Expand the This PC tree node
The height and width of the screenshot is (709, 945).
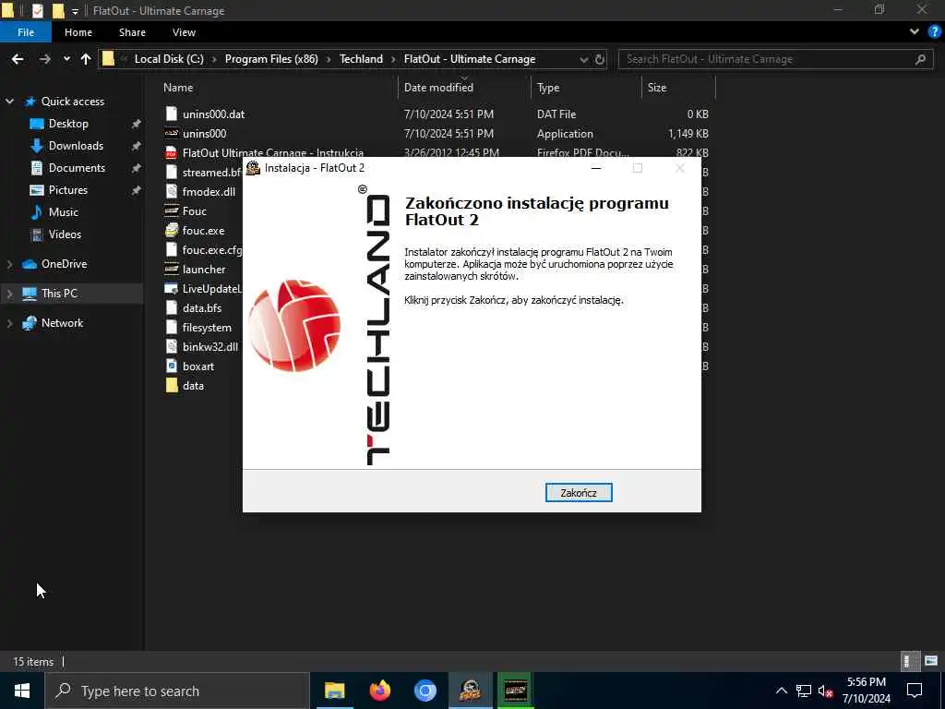(x=9, y=294)
